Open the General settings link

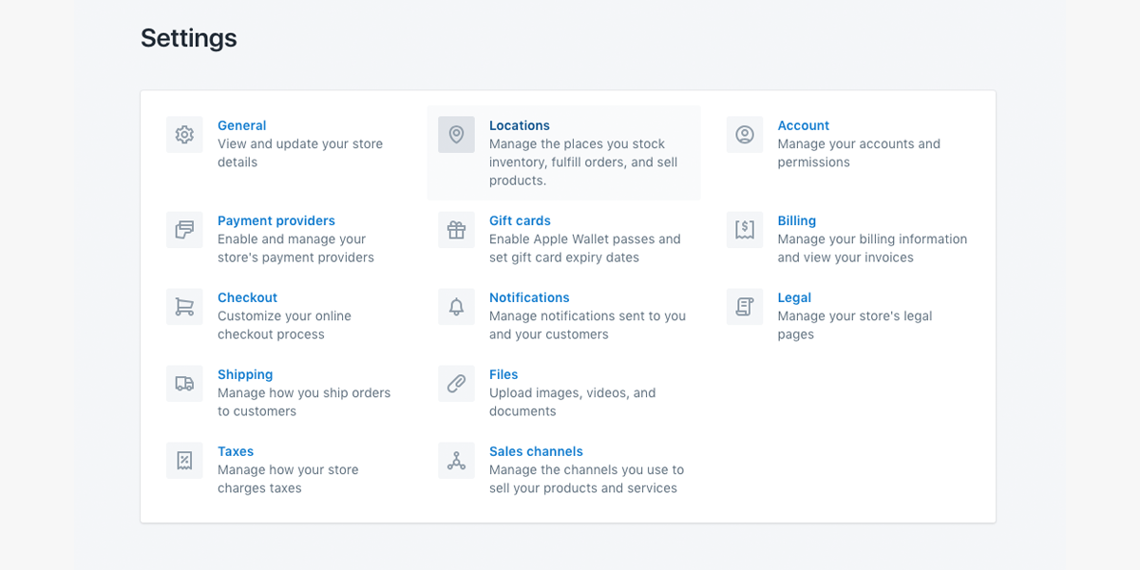[x=241, y=125]
